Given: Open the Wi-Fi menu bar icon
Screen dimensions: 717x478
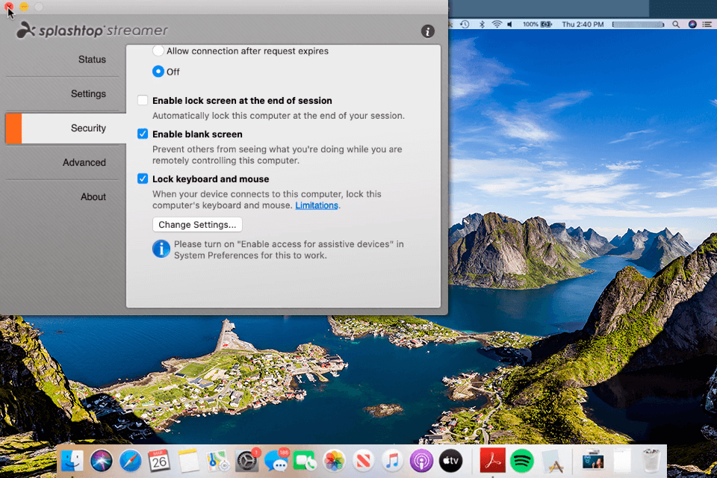Looking at the screenshot, I should (x=497, y=24).
